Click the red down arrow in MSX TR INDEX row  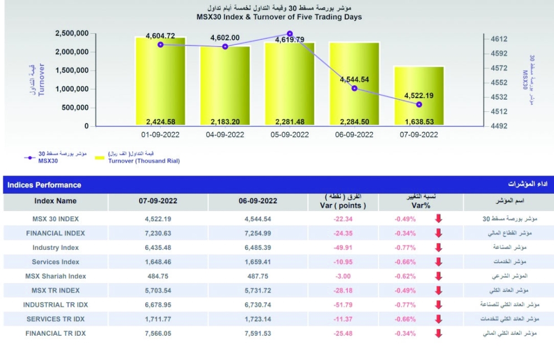439,290
